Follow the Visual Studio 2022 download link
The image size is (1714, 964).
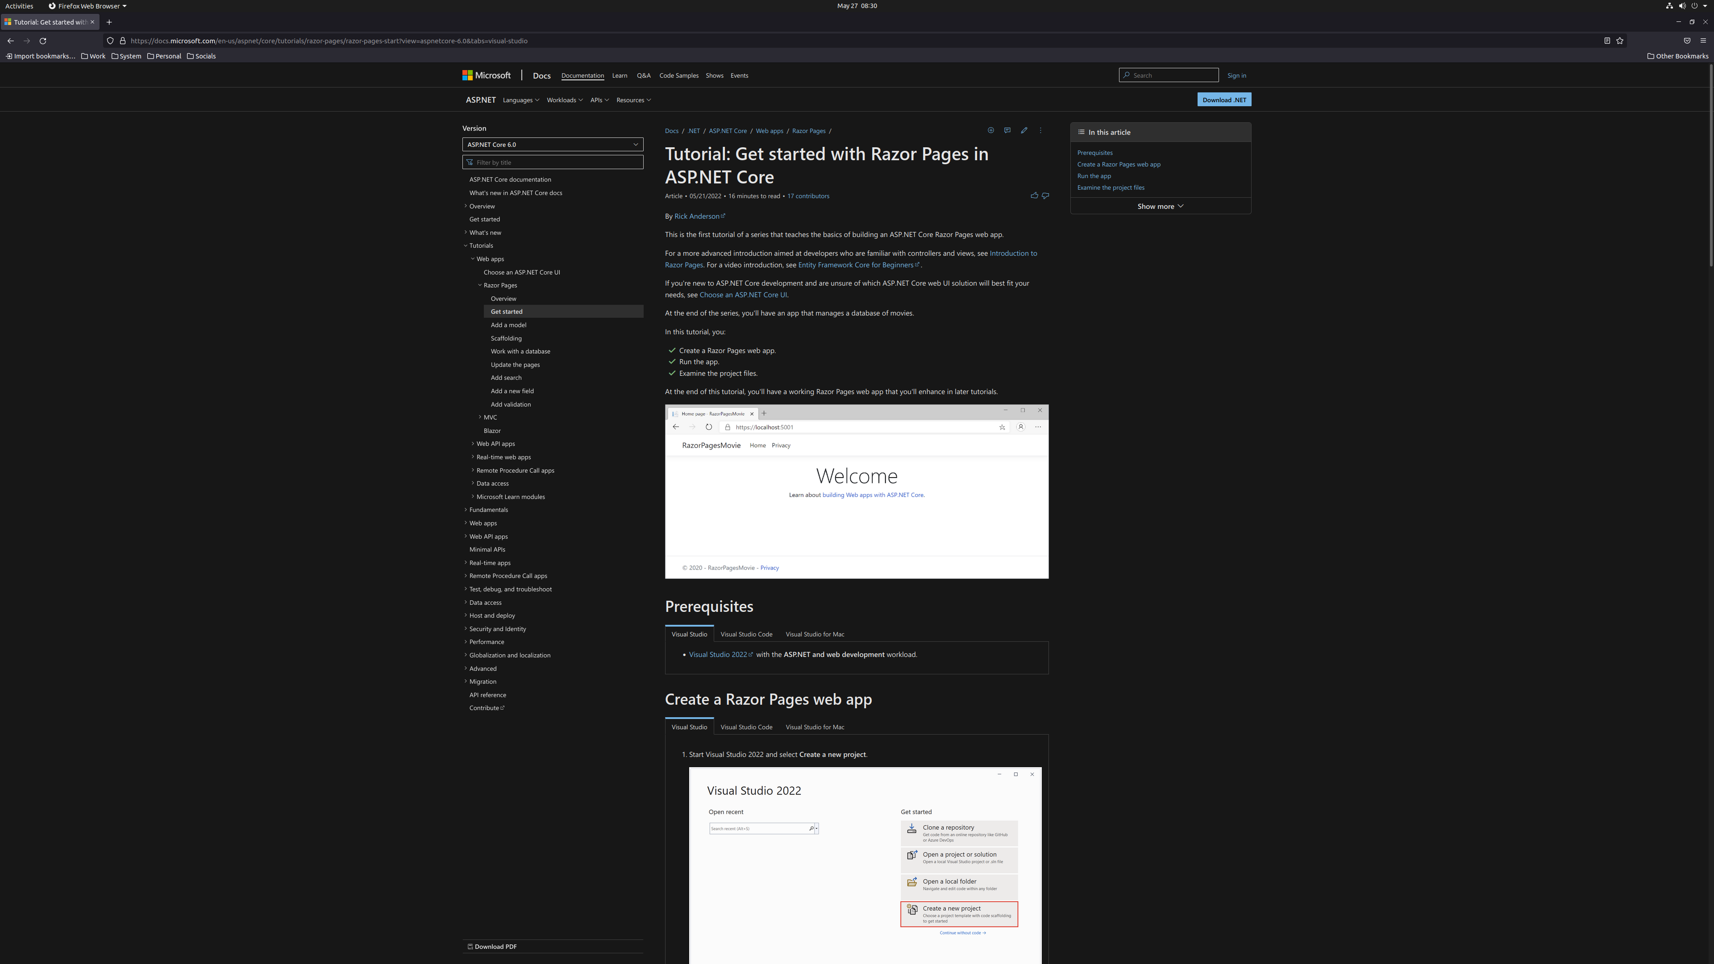(x=720, y=655)
